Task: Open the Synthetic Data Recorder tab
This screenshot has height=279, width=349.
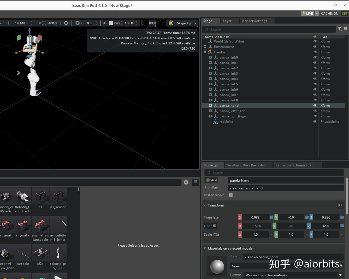Action: click(x=246, y=165)
